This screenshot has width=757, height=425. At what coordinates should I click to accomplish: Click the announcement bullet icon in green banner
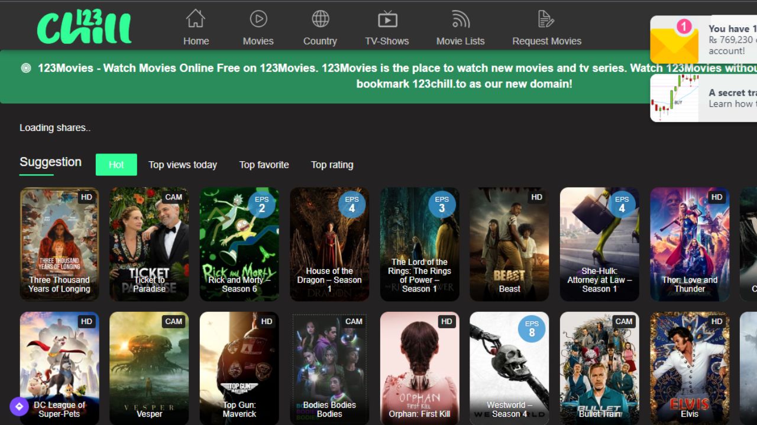pos(25,68)
